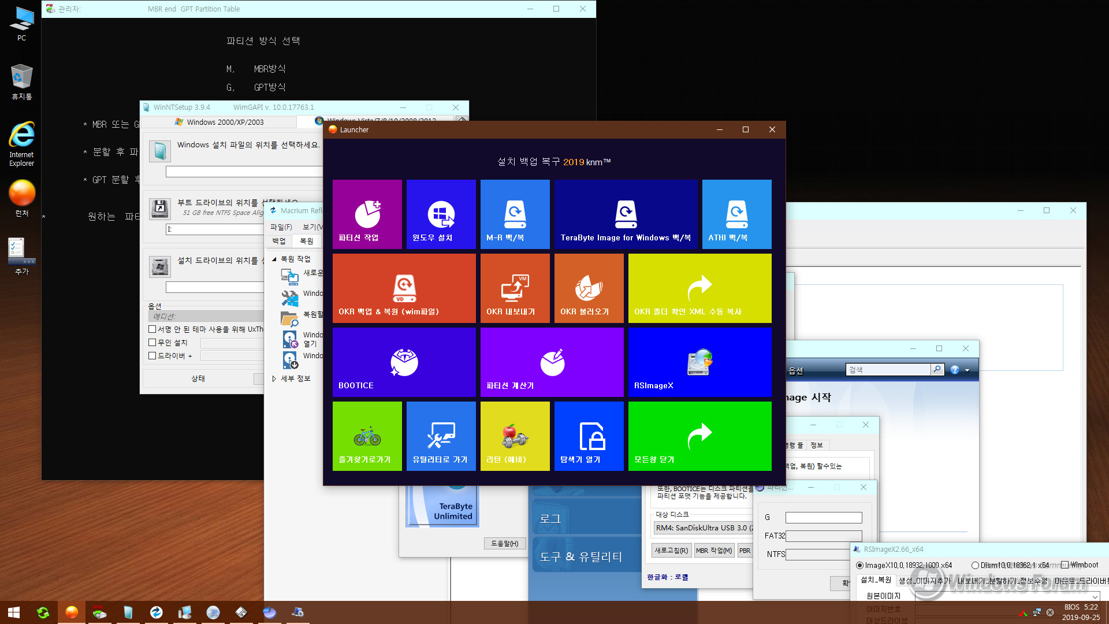This screenshot has height=624, width=1109.
Task: Click the 모든창 닫기 green tile
Action: point(699,436)
